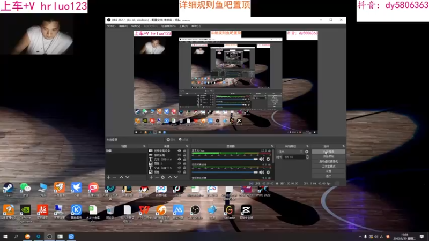
Task: Select the 视频采集设备 source row
Action: click(x=168, y=151)
